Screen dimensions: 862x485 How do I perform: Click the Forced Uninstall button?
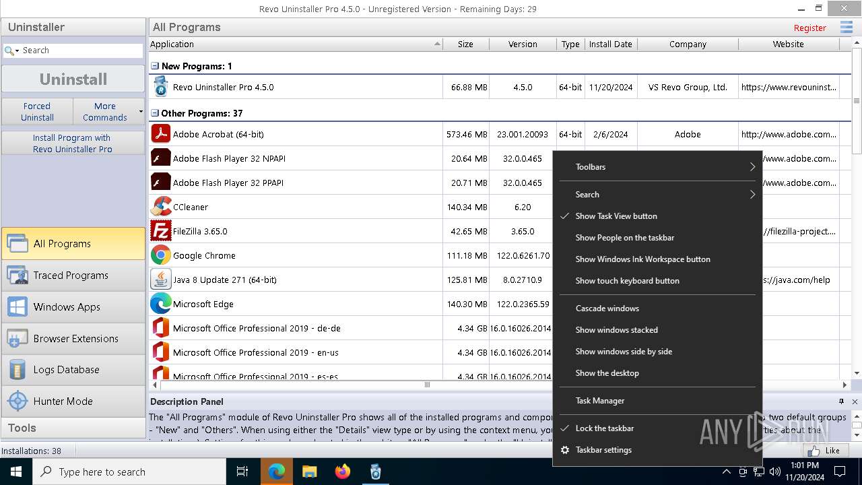(37, 111)
